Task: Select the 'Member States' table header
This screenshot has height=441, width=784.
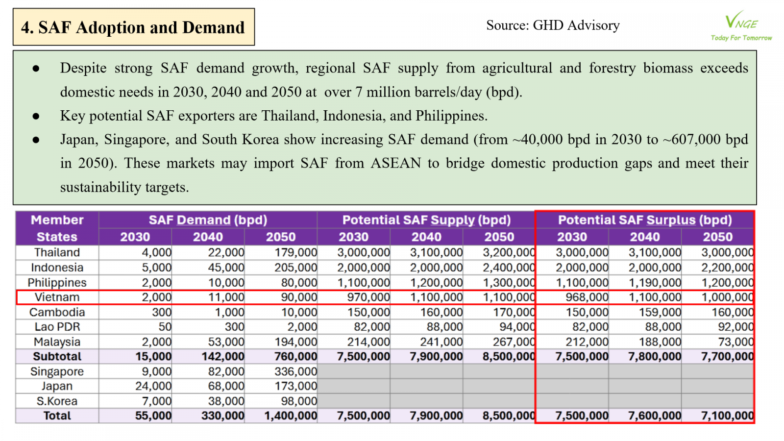Action: (x=57, y=228)
